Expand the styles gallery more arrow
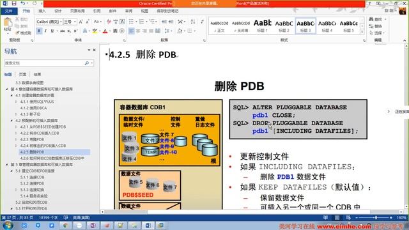 (x=362, y=32)
